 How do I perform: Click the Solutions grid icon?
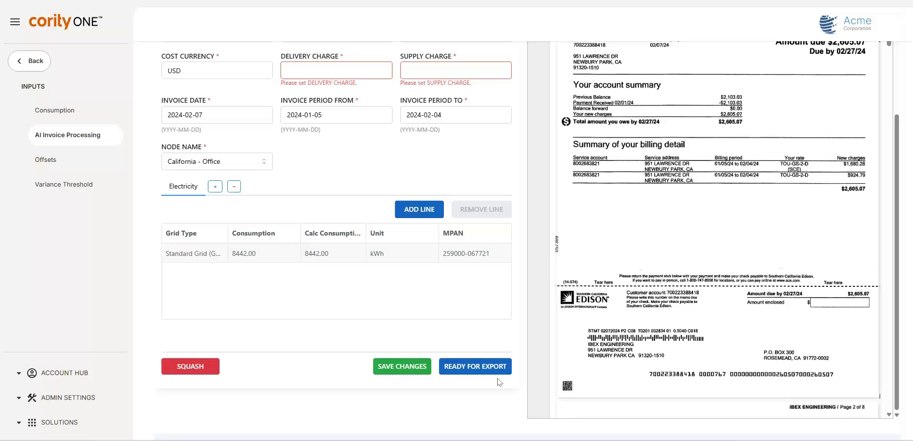pos(32,423)
